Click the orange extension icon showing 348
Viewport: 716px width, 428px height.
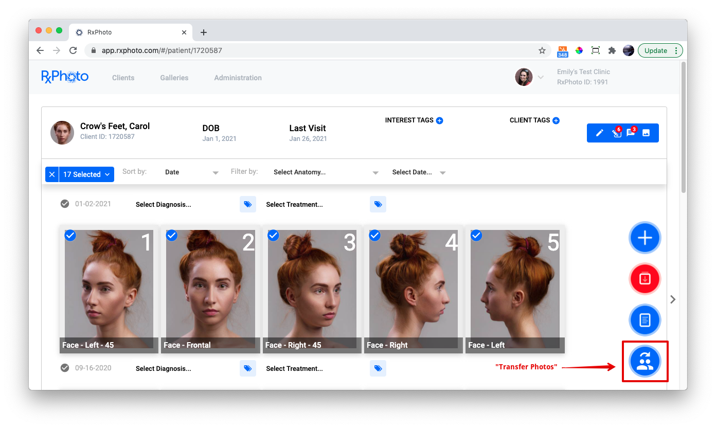pyautogui.click(x=562, y=51)
